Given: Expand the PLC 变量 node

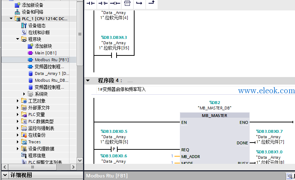Looking at the screenshot, I should (x=18, y=114).
